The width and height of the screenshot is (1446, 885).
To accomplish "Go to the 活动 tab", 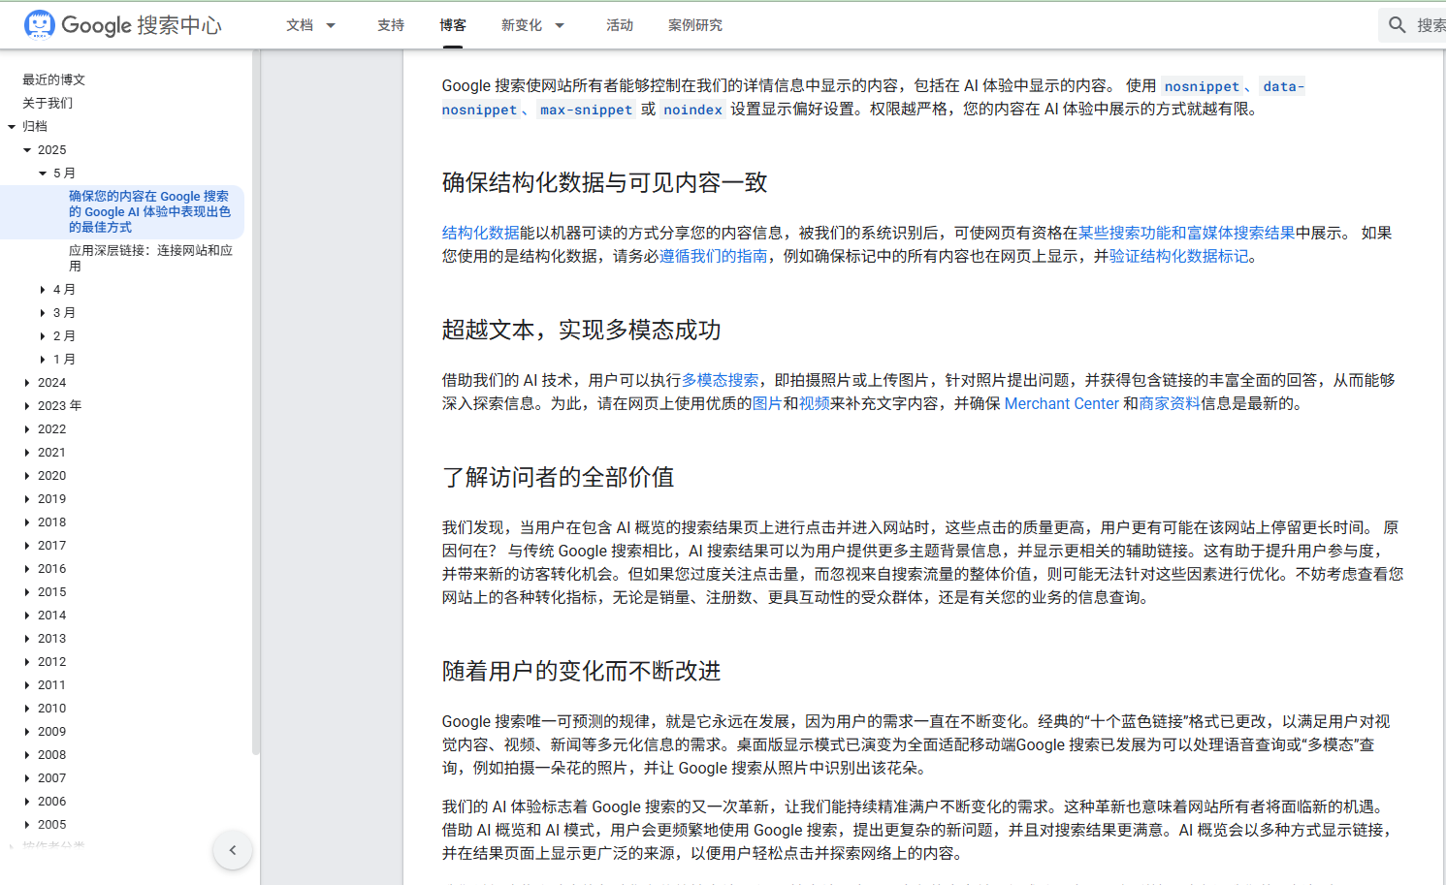I will (x=620, y=25).
